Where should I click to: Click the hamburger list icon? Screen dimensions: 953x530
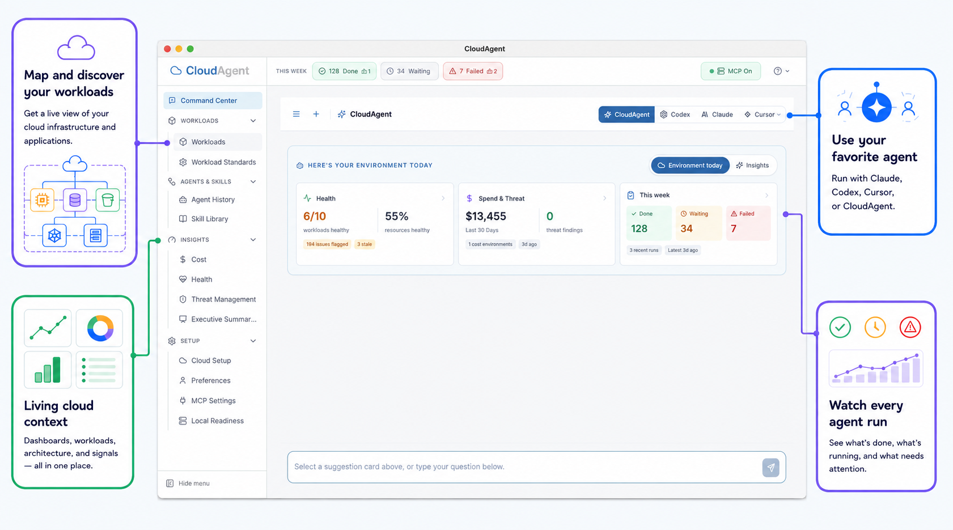click(296, 114)
